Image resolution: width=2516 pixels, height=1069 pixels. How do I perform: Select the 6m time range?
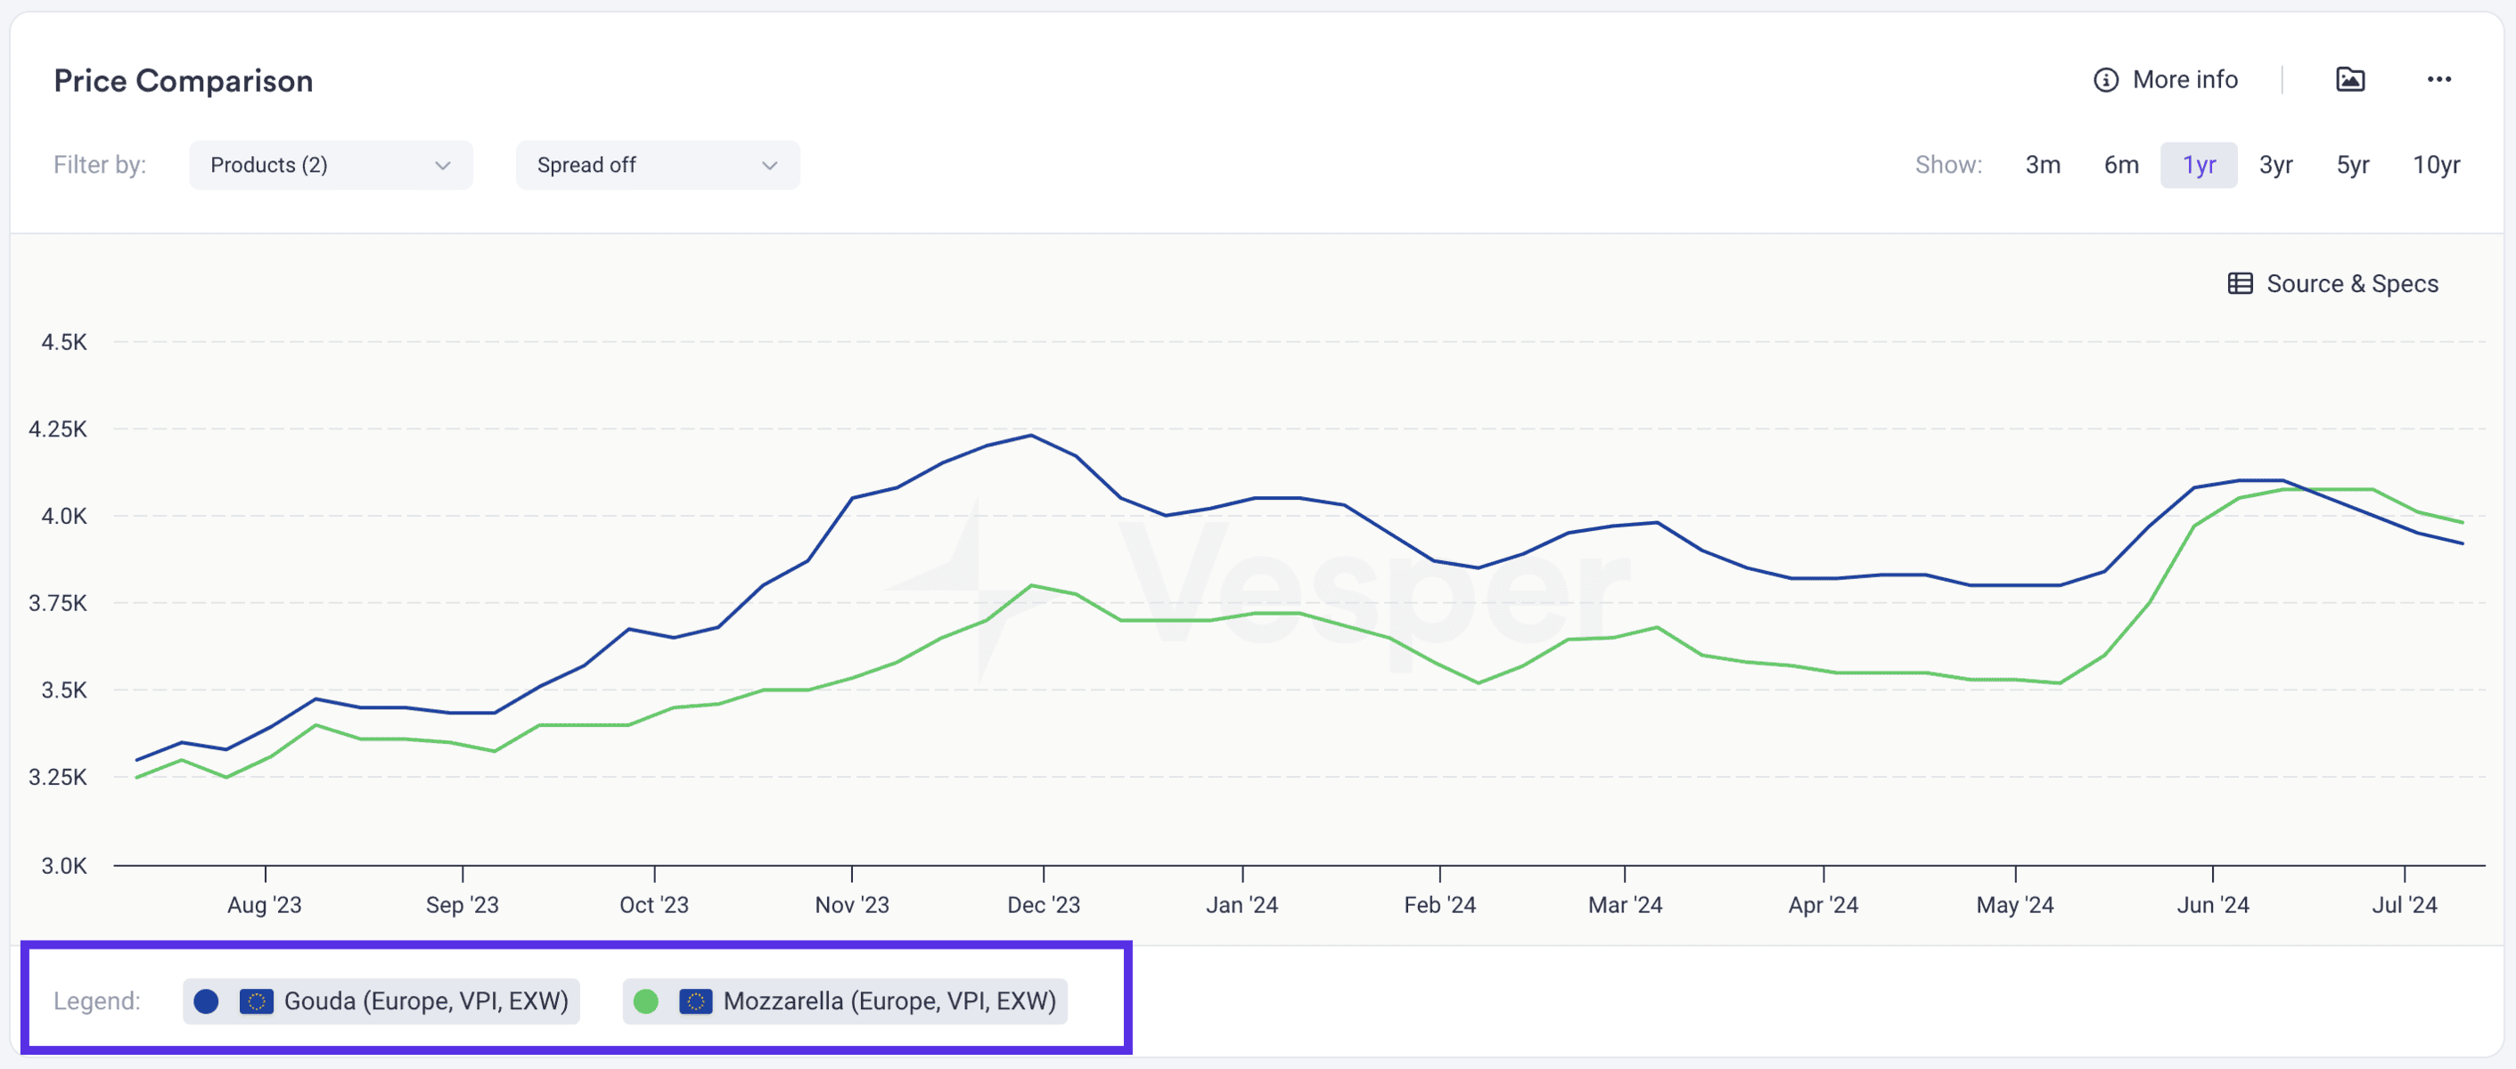pyautogui.click(x=2120, y=165)
